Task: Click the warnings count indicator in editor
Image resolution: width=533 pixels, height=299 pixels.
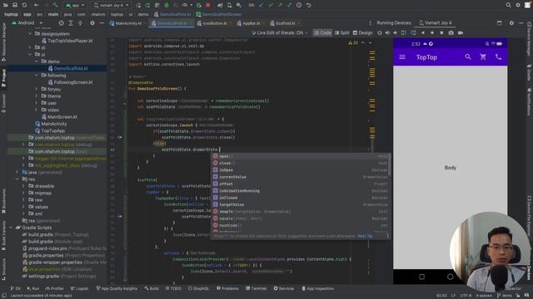Action: pos(353,42)
